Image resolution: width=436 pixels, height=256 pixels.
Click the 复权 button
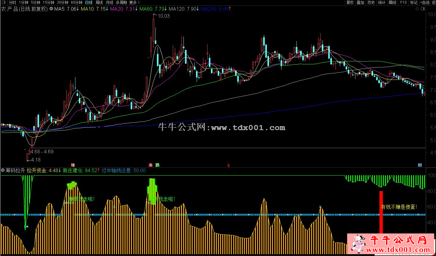click(350, 2)
